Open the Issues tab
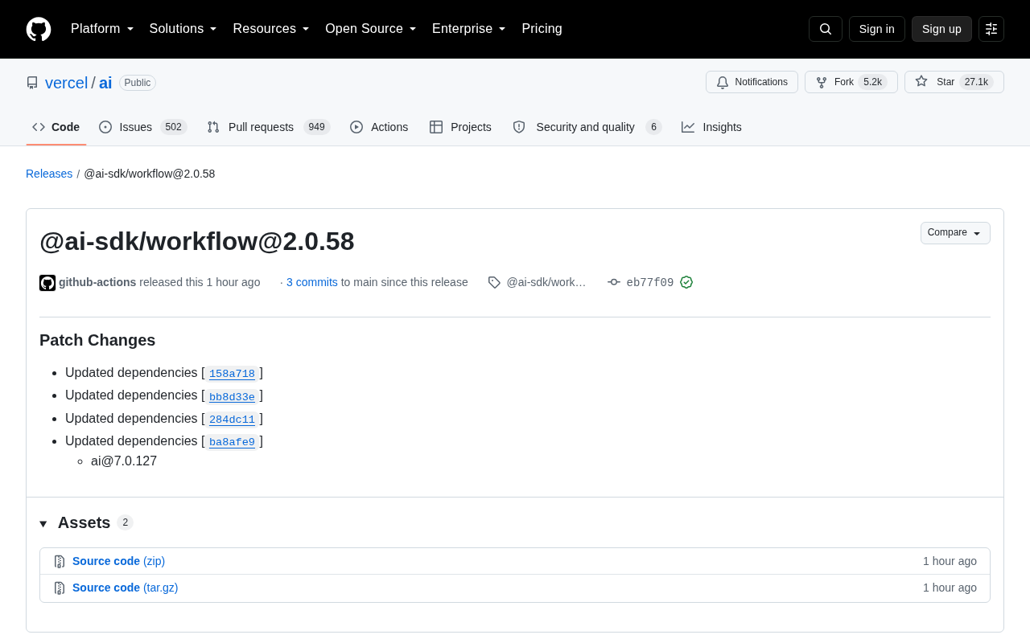Viewport: 1030px width, 643px height. point(143,127)
